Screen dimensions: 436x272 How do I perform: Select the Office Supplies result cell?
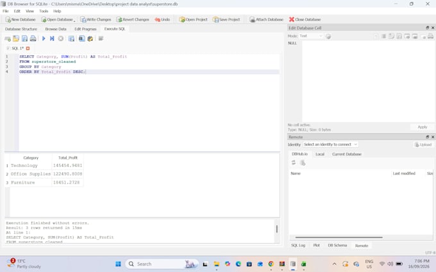click(x=31, y=174)
